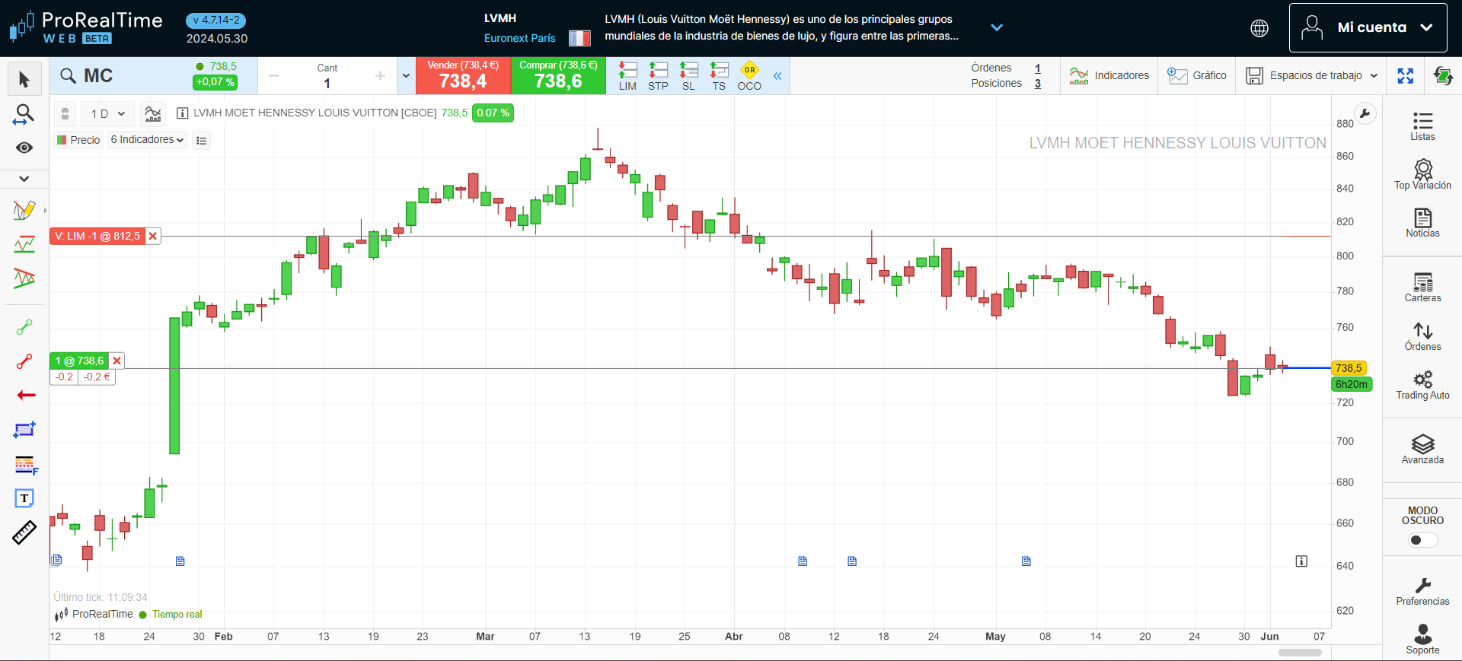
Task: Open the Órdenes sidebar panel
Action: [x=1422, y=336]
